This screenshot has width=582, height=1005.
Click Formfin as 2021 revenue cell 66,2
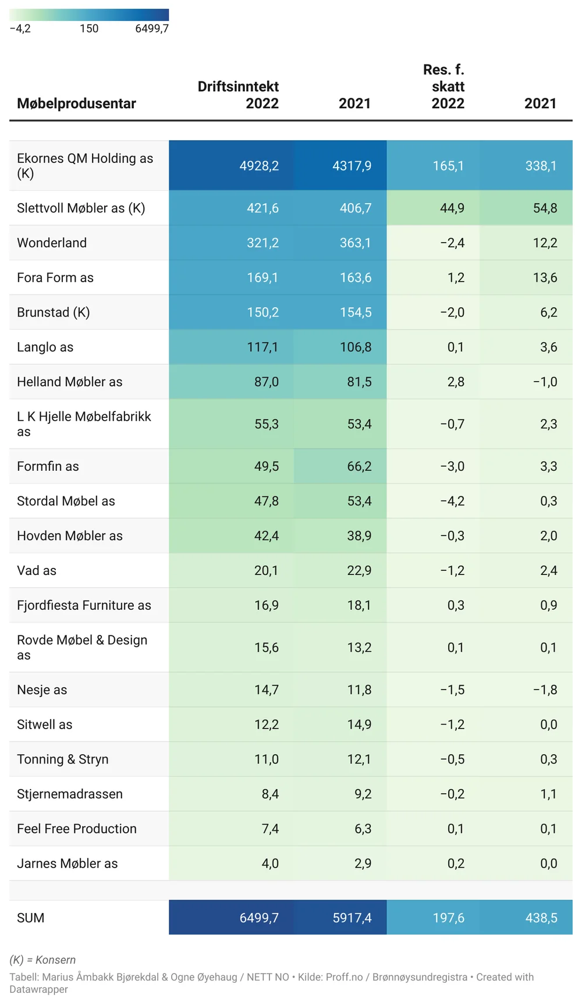359,467
